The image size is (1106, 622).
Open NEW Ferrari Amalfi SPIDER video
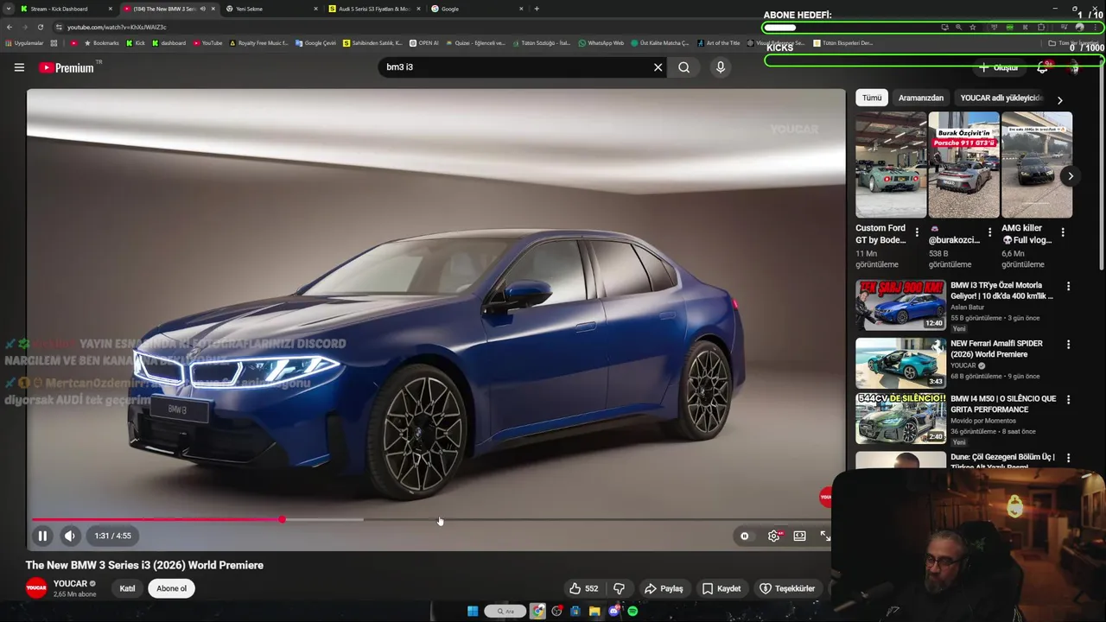pos(900,363)
